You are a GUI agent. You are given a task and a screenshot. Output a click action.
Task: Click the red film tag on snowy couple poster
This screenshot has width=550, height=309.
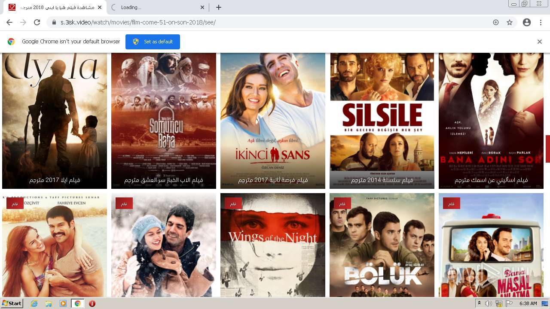pyautogui.click(x=124, y=203)
